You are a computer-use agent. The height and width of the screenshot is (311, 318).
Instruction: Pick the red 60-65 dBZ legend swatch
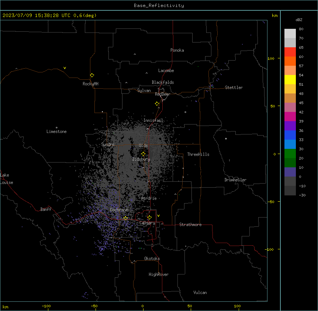pos(290,52)
